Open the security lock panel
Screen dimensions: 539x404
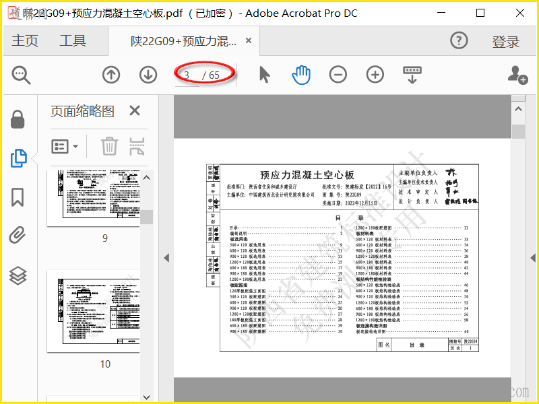[x=18, y=119]
